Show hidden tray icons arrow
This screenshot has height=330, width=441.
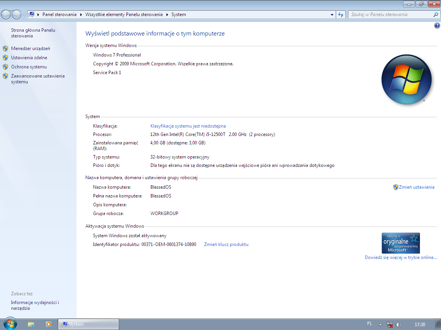click(x=380, y=324)
